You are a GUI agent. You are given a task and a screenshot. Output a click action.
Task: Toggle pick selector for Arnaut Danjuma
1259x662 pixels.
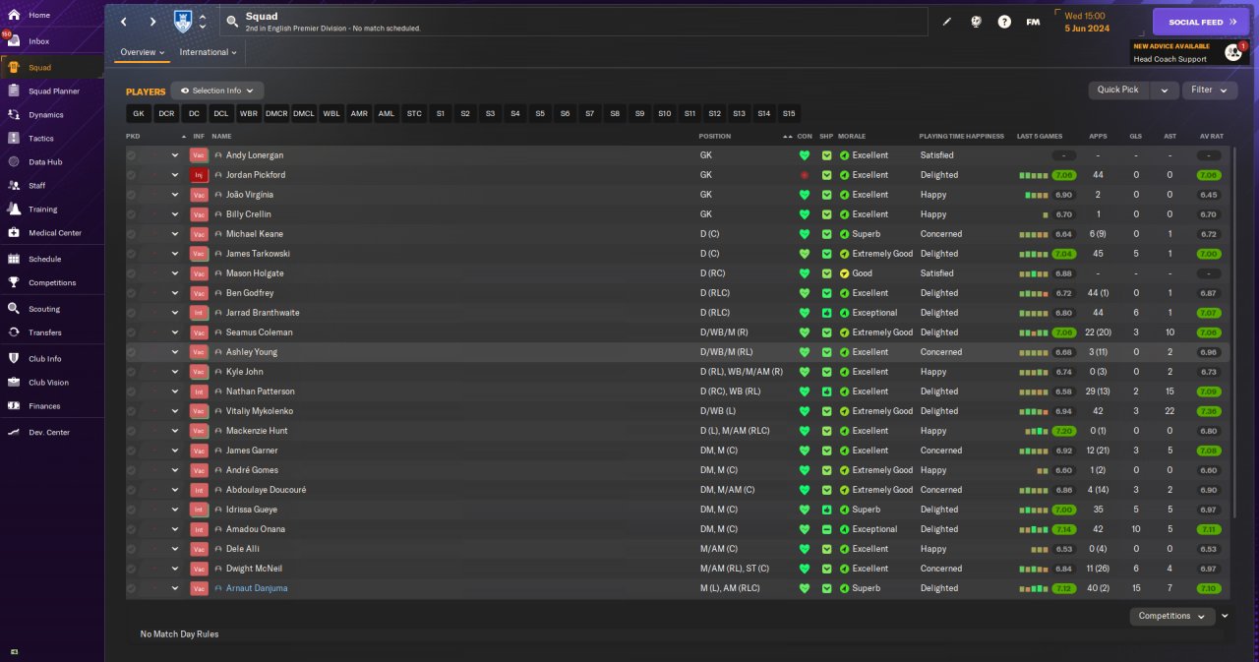click(132, 588)
